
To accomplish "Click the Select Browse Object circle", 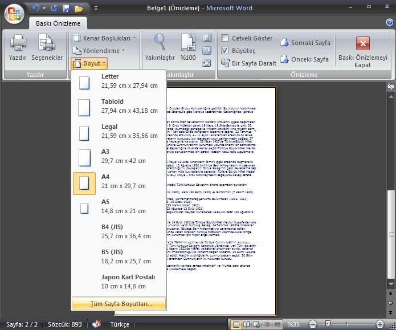I will (x=391, y=303).
